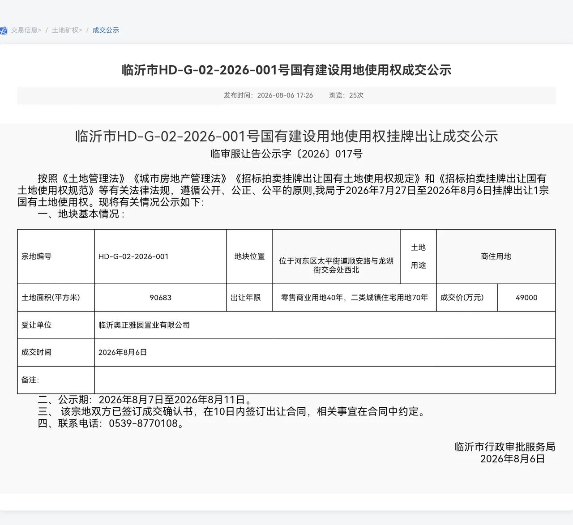Click the 宗地编号 label cell
This screenshot has width=573, height=525.
56,256
